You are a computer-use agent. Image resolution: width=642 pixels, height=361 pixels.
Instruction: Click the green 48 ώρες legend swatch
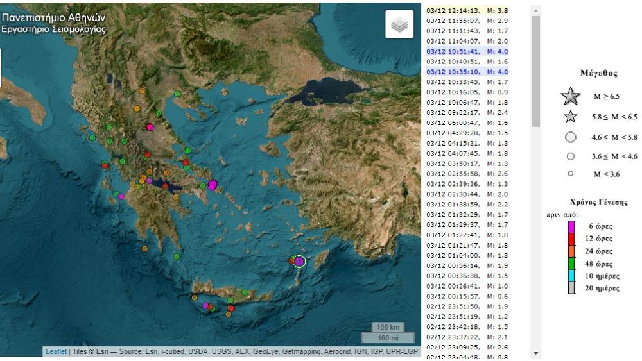[x=571, y=264]
